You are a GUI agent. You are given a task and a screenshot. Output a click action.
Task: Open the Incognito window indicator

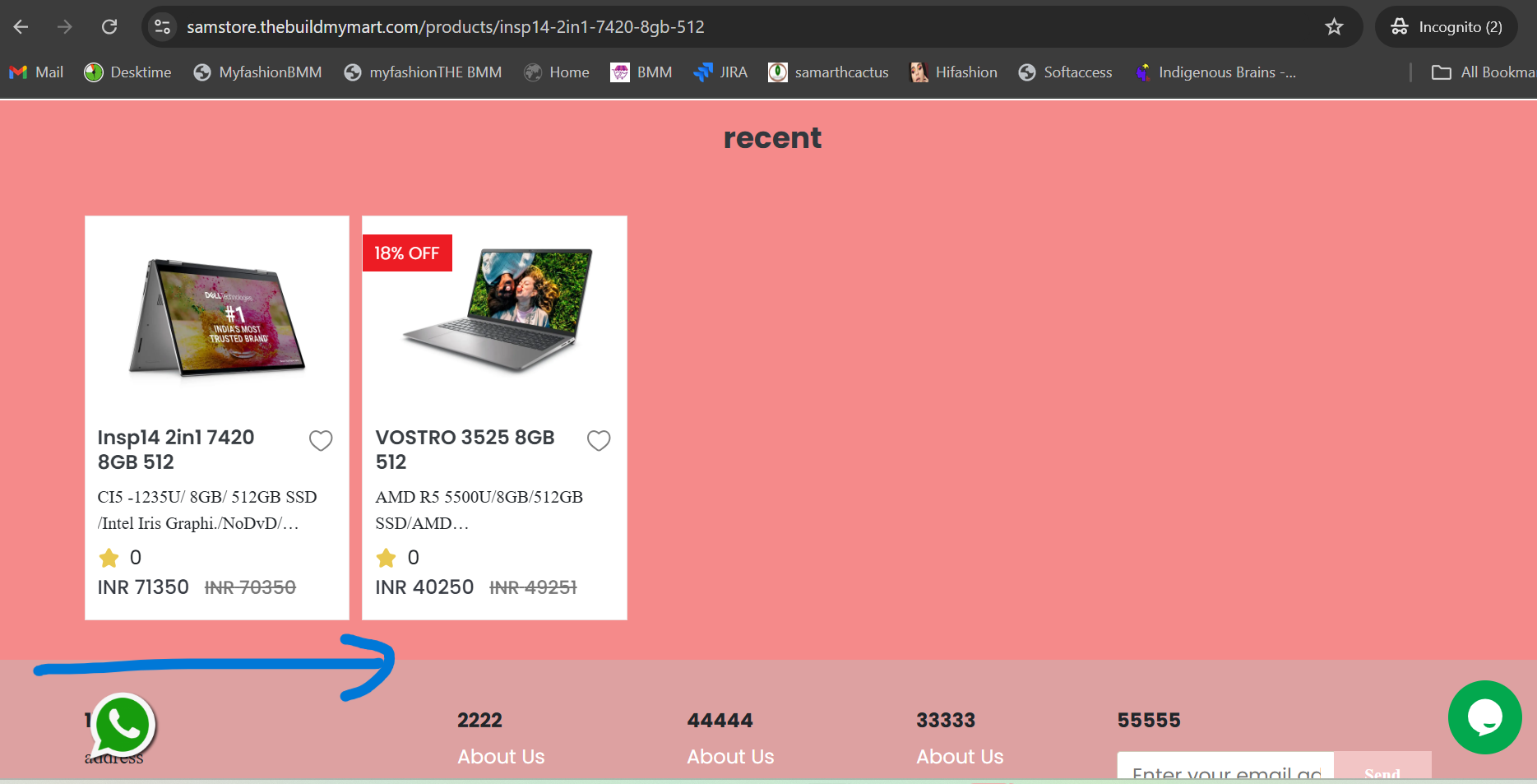coord(1447,27)
